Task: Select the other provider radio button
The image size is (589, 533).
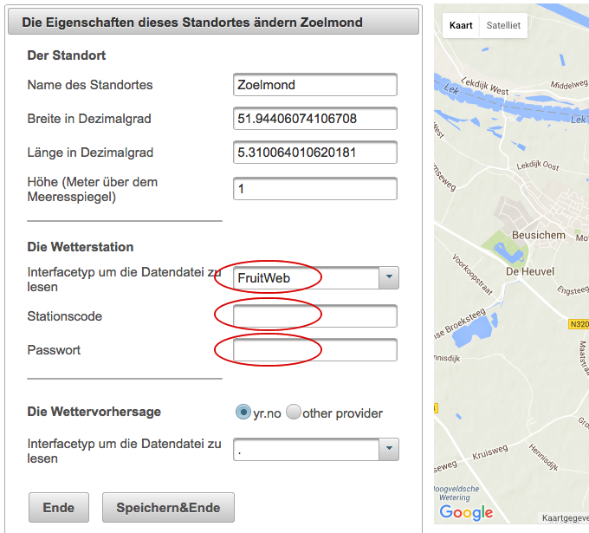Action: click(294, 412)
